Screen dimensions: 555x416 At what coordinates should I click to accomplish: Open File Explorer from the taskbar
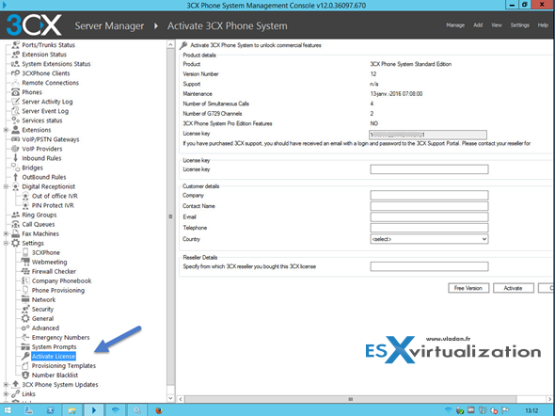(71, 410)
